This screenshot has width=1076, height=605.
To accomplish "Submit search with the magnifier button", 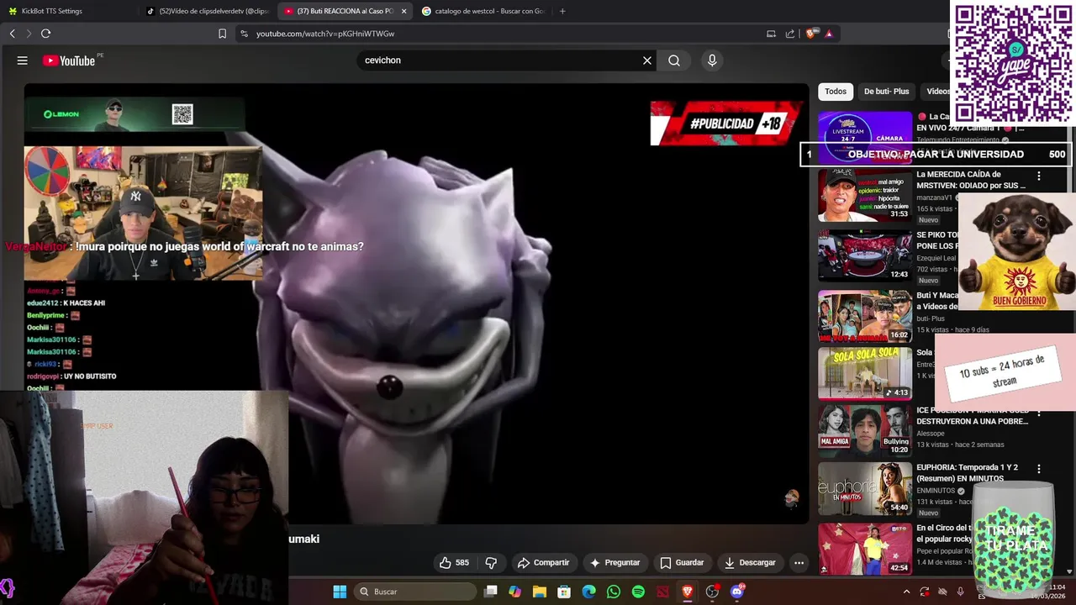I will [x=674, y=60].
